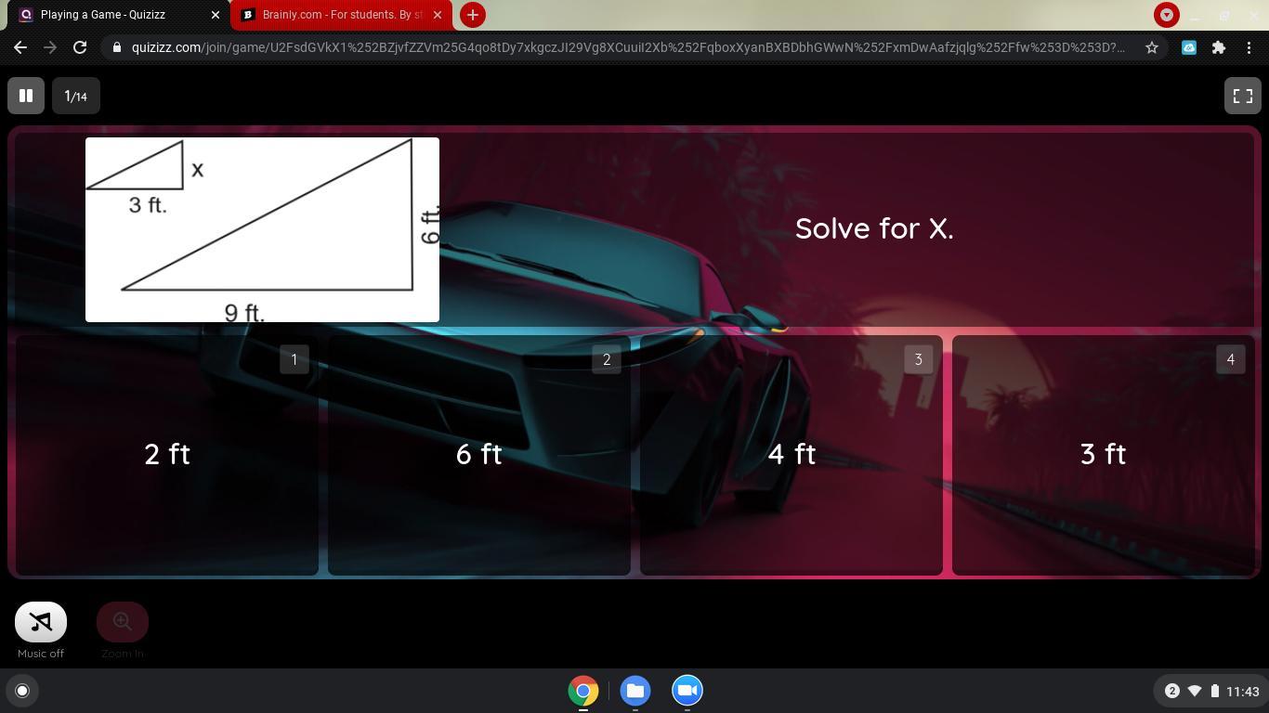Choose the 6 ft answer
This screenshot has width=1269, height=713.
coord(478,455)
